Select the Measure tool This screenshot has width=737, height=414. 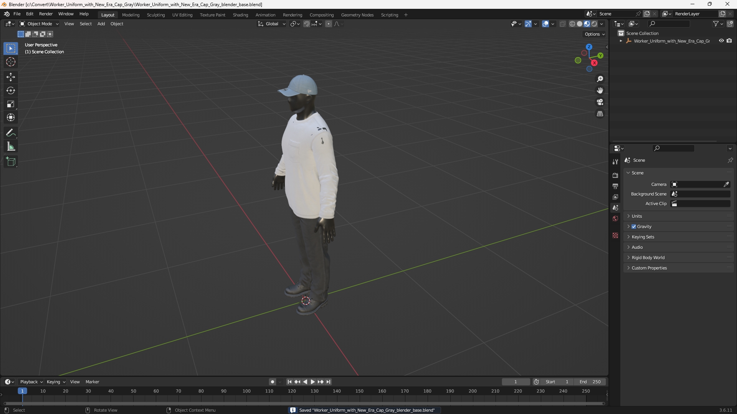pyautogui.click(x=11, y=146)
